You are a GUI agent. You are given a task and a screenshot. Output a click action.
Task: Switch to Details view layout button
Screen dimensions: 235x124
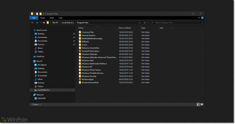[x=198, y=104]
